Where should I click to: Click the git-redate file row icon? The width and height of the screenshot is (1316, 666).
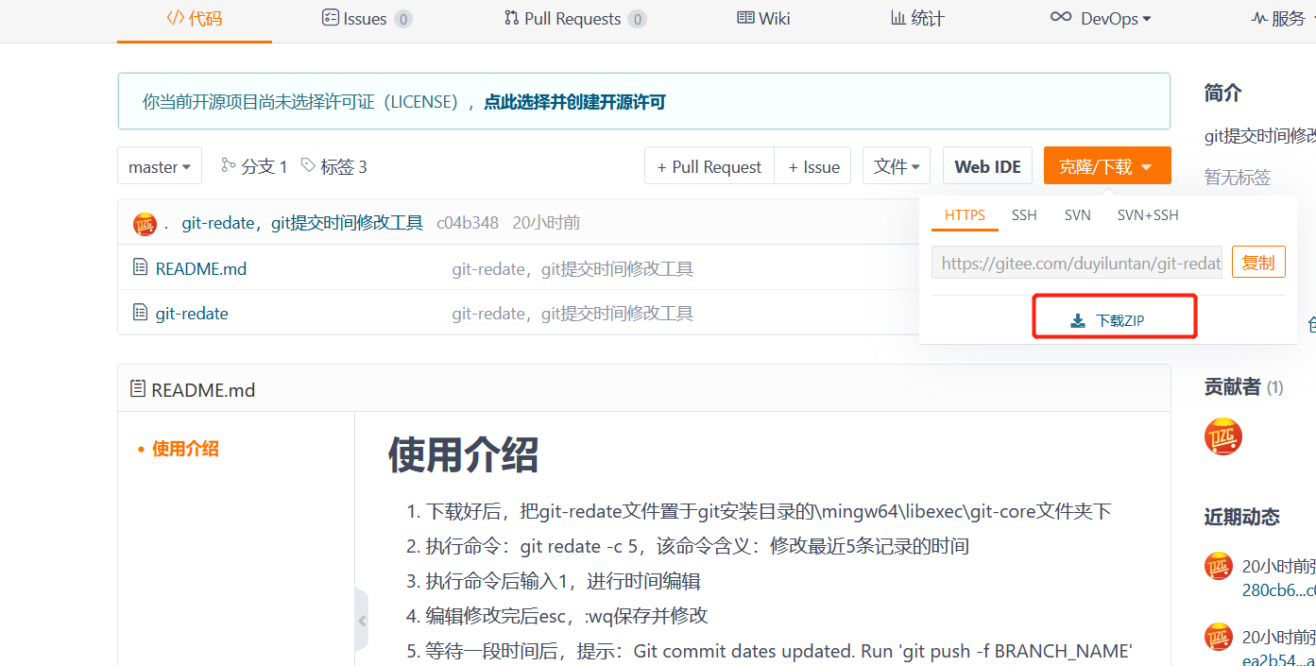[140, 312]
